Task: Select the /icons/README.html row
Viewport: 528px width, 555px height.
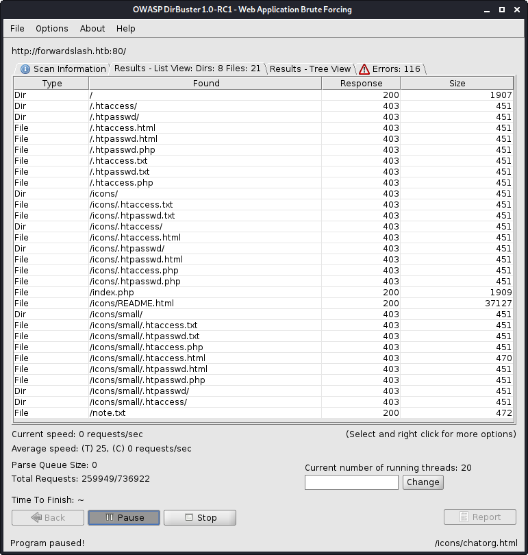Action: [263, 303]
